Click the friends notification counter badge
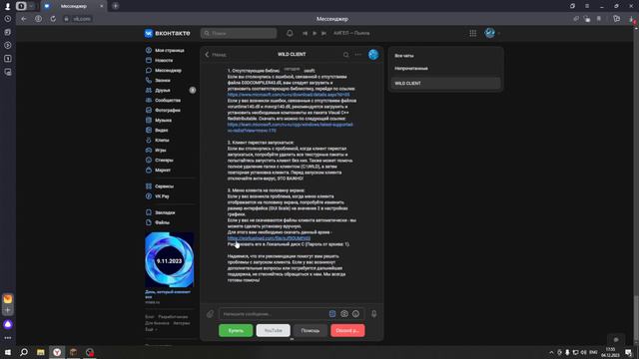The image size is (639, 359). pos(193,90)
